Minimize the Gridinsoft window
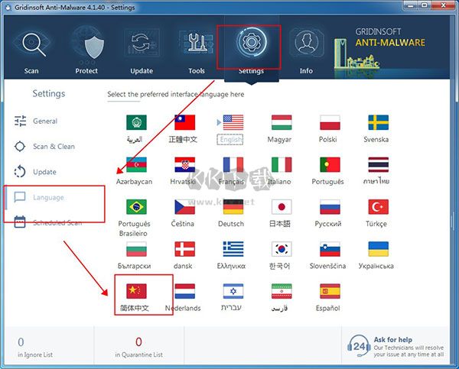Image resolution: width=459 pixels, height=369 pixels. click(410, 5)
